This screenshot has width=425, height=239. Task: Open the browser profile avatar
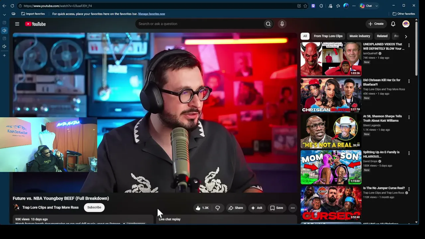click(x=346, y=6)
